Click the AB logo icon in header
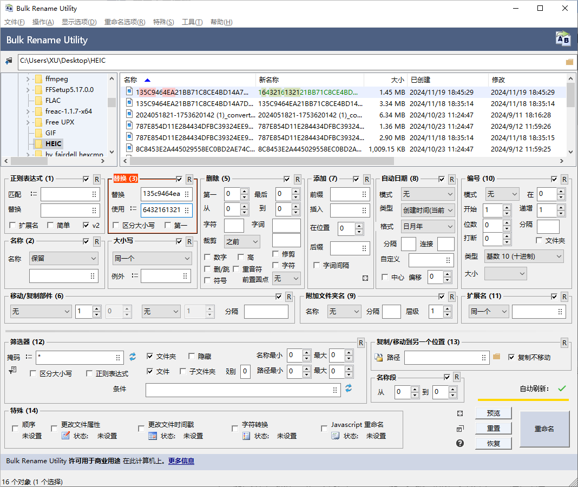 tap(563, 40)
